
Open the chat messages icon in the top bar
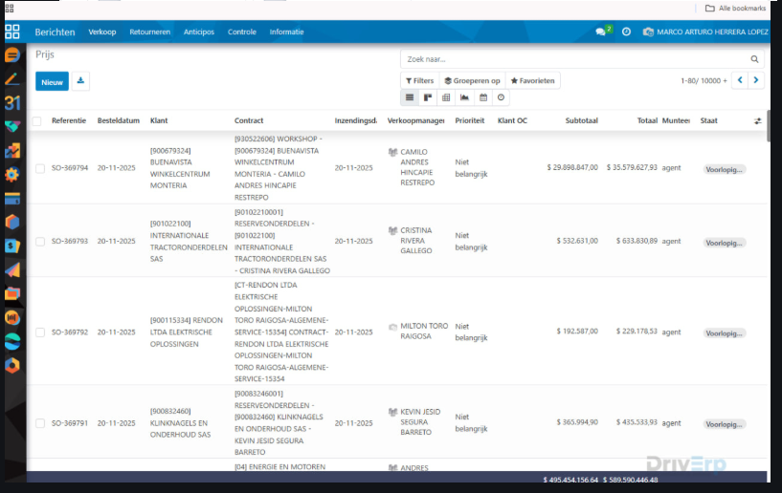click(601, 32)
